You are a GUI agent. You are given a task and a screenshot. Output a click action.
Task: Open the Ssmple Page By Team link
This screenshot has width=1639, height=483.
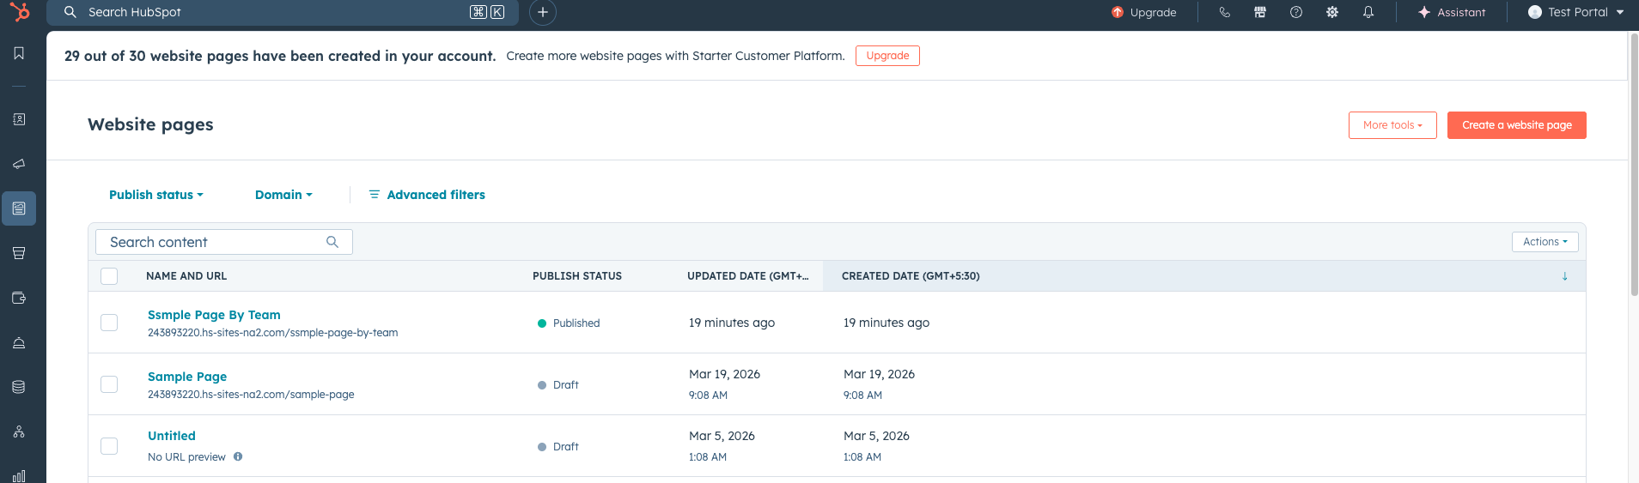(x=214, y=315)
